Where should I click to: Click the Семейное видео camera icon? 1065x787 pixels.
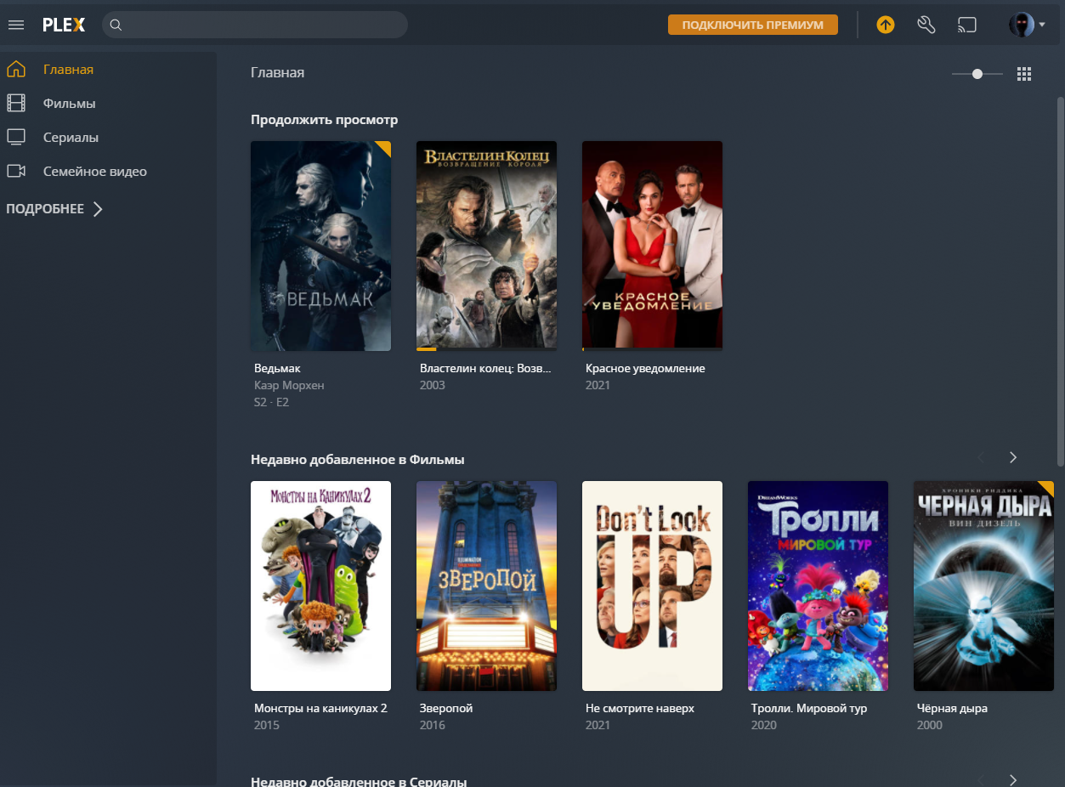16,172
